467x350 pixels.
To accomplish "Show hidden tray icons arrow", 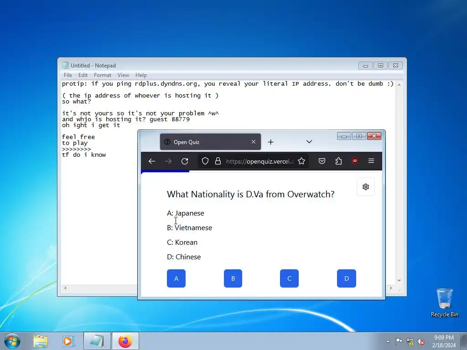I will pyautogui.click(x=388, y=341).
